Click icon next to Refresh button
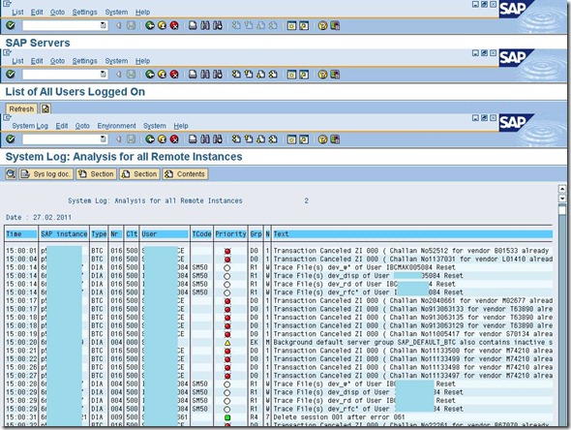This screenshot has width=571, height=430. point(45,108)
